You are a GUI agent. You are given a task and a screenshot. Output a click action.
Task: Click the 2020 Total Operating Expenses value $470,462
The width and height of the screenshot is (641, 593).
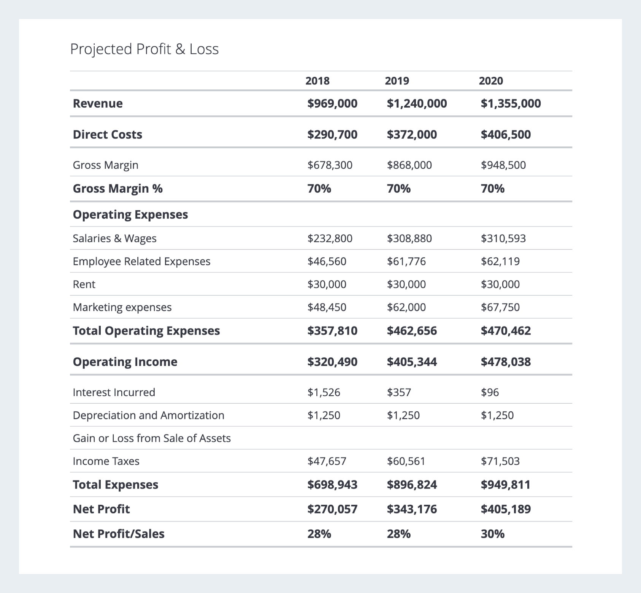[506, 331]
